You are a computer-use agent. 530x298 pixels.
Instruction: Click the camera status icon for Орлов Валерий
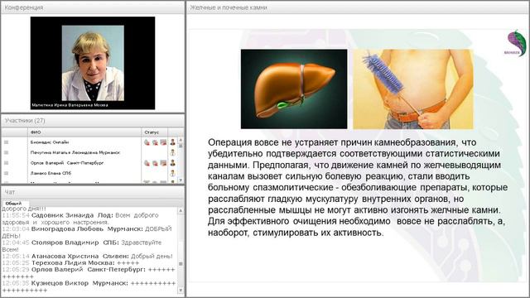click(155, 163)
